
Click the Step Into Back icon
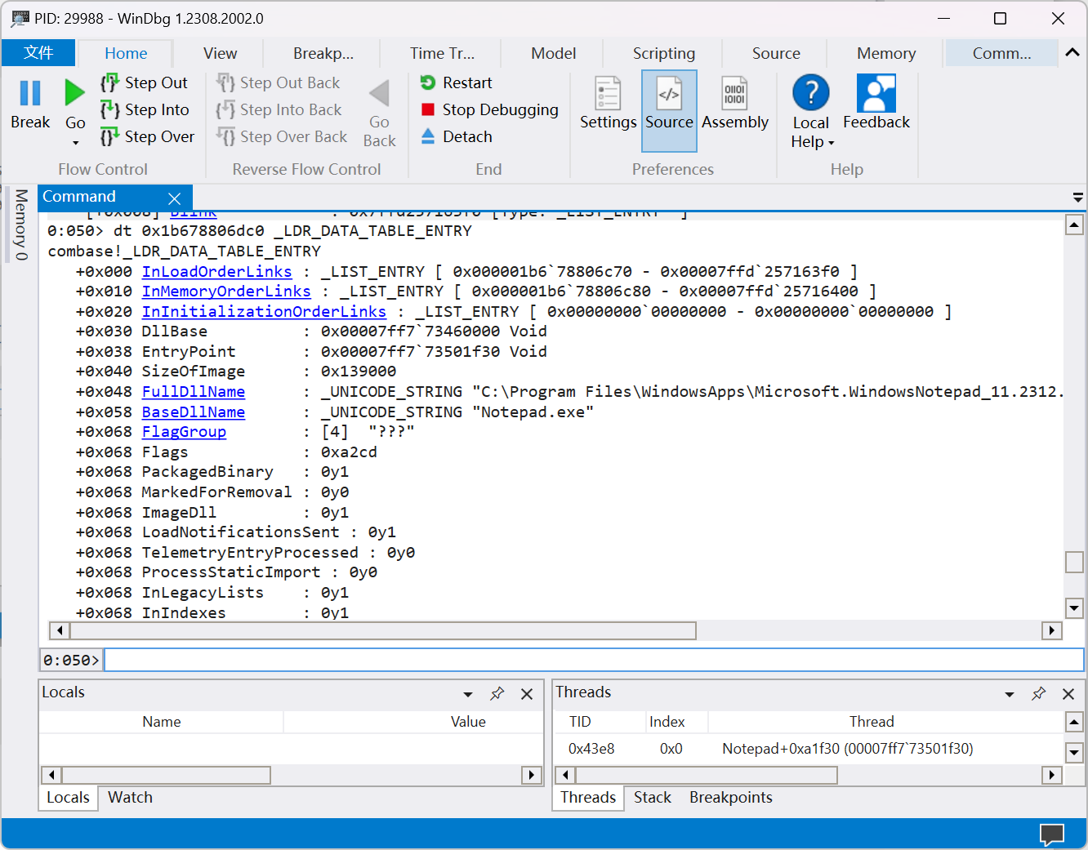pyautogui.click(x=225, y=109)
